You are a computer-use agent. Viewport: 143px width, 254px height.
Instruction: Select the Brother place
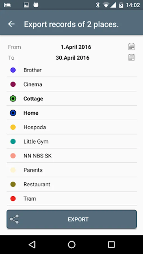pyautogui.click(x=71, y=70)
